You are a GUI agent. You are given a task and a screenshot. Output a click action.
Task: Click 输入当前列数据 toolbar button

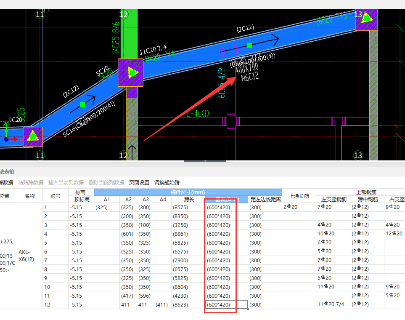coord(66,183)
